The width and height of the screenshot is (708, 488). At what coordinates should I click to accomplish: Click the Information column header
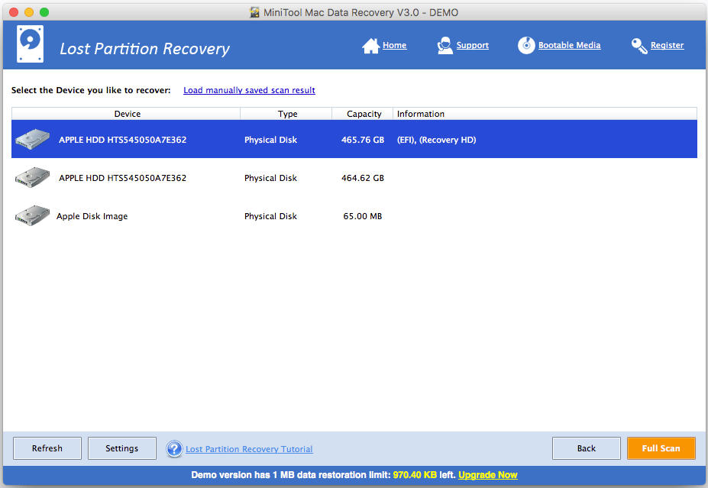click(x=545, y=114)
